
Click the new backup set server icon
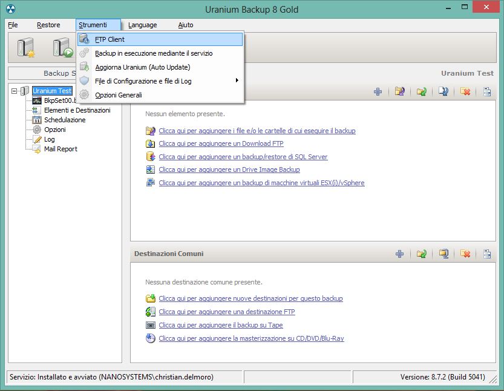[25, 48]
